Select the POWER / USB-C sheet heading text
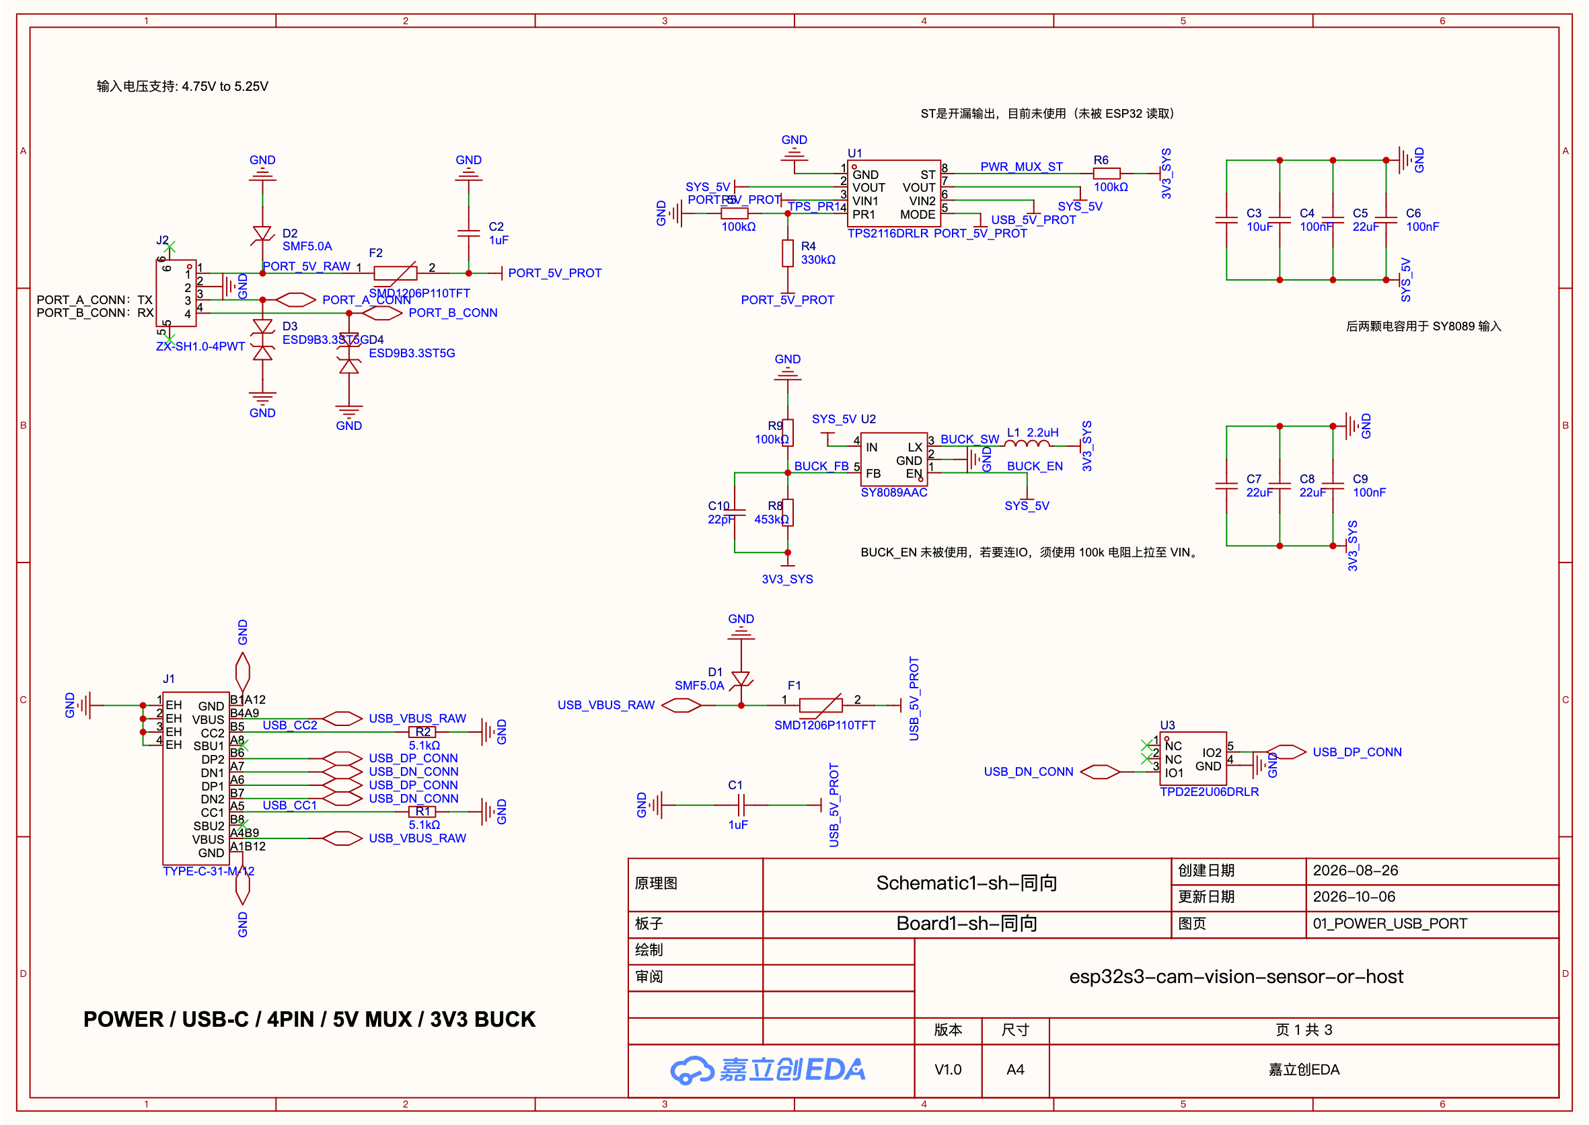Screen dimensions: 1589x1125 click(309, 1020)
